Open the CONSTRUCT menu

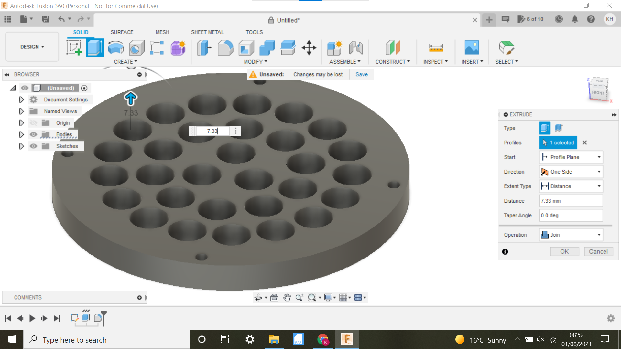pos(393,62)
